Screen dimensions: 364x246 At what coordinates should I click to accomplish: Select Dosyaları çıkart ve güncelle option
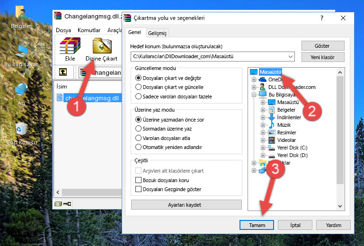[x=169, y=87]
